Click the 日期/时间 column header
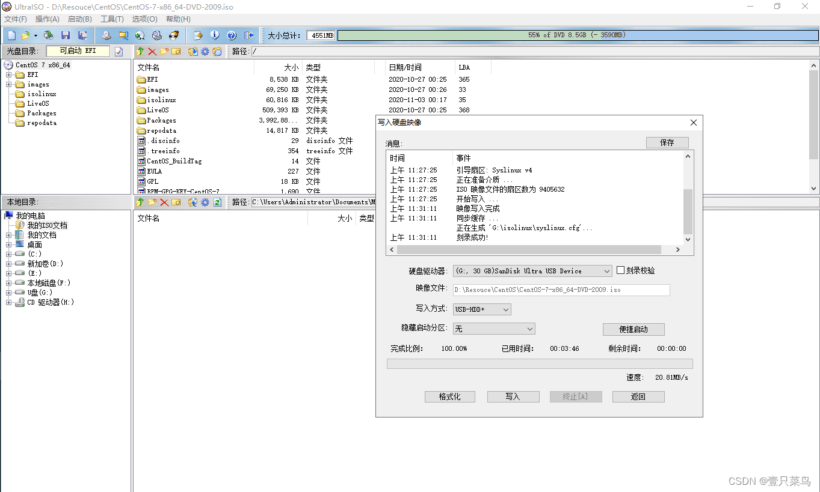Screen dimensions: 820x492 (x=405, y=68)
